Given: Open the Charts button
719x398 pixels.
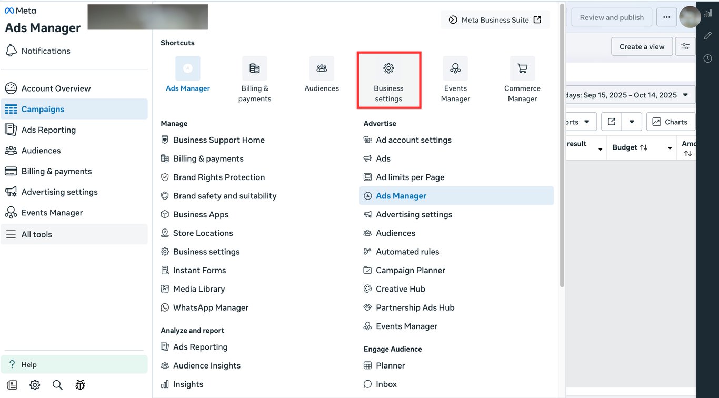Looking at the screenshot, I should tap(671, 122).
